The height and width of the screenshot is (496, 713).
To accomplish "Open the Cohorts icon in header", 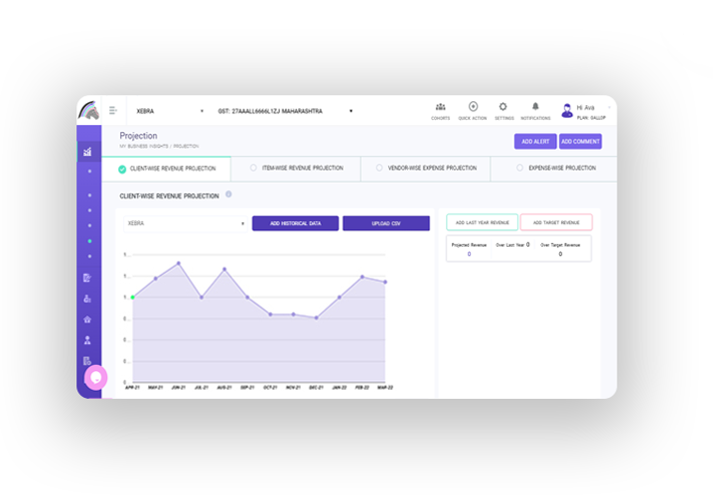I will click(x=440, y=106).
